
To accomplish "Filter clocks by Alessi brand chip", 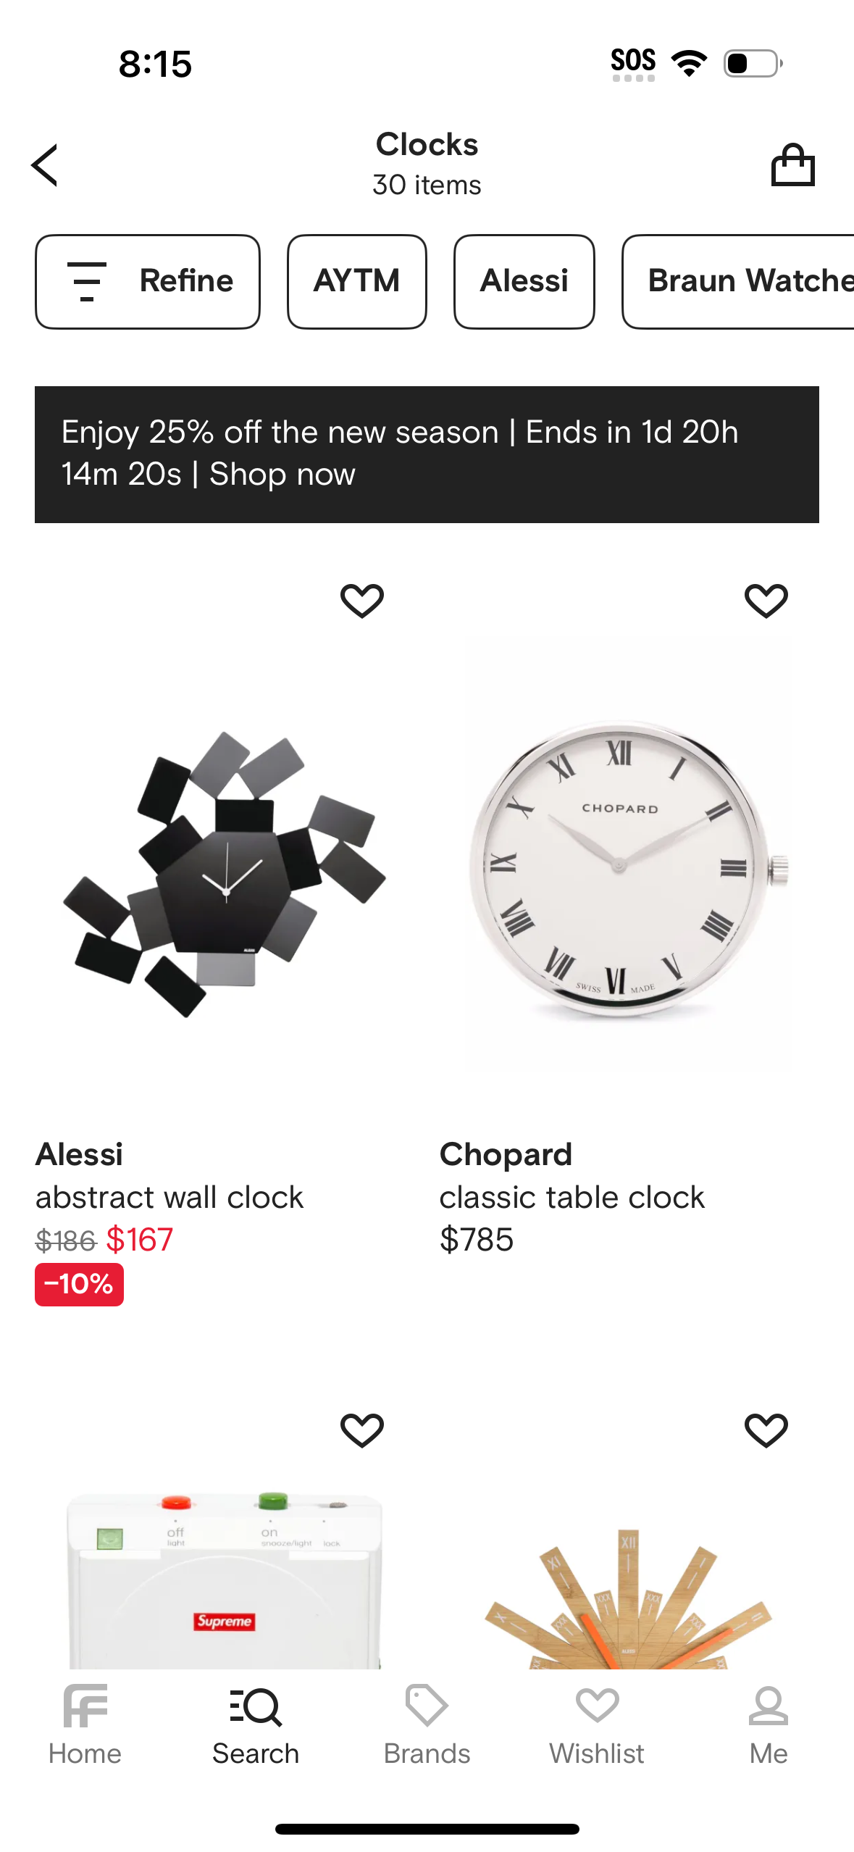I will [524, 281].
